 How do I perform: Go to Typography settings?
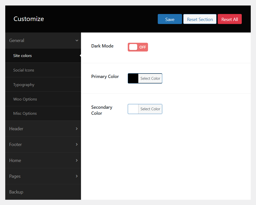click(24, 85)
